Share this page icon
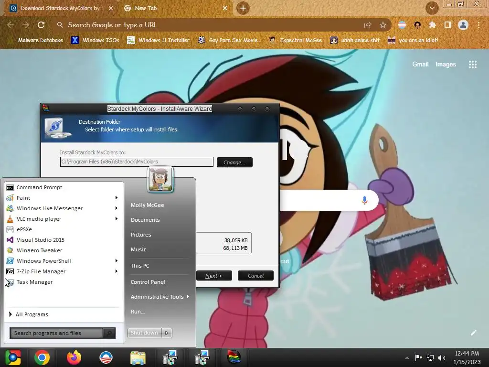 368,25
